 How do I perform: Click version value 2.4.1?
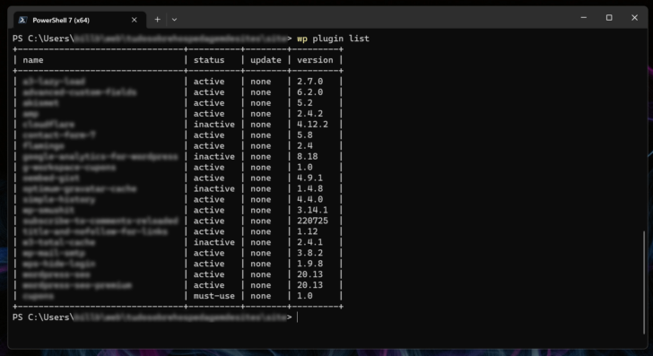click(x=309, y=242)
